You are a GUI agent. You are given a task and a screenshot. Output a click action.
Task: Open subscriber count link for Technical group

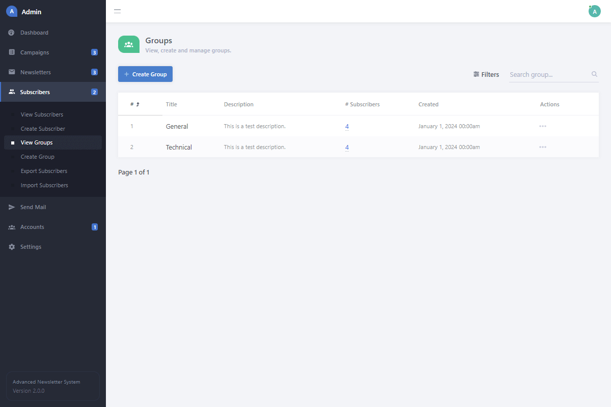pos(347,147)
